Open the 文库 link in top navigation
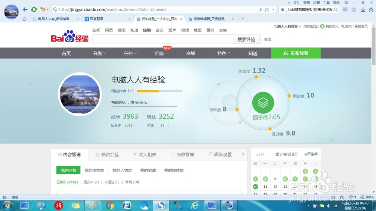The height and width of the screenshot is (211, 376). coord(223,30)
